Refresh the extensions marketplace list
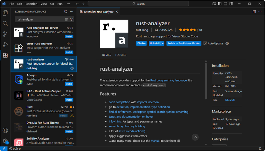265x151 pixels. tap(66, 12)
